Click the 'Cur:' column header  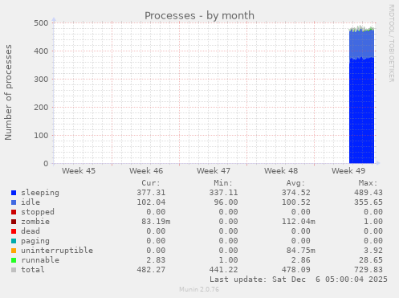point(151,183)
